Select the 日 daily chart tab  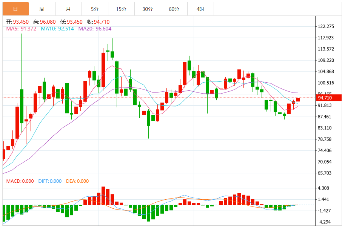coord(15,9)
